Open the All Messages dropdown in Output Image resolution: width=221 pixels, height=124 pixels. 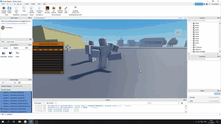(39, 103)
